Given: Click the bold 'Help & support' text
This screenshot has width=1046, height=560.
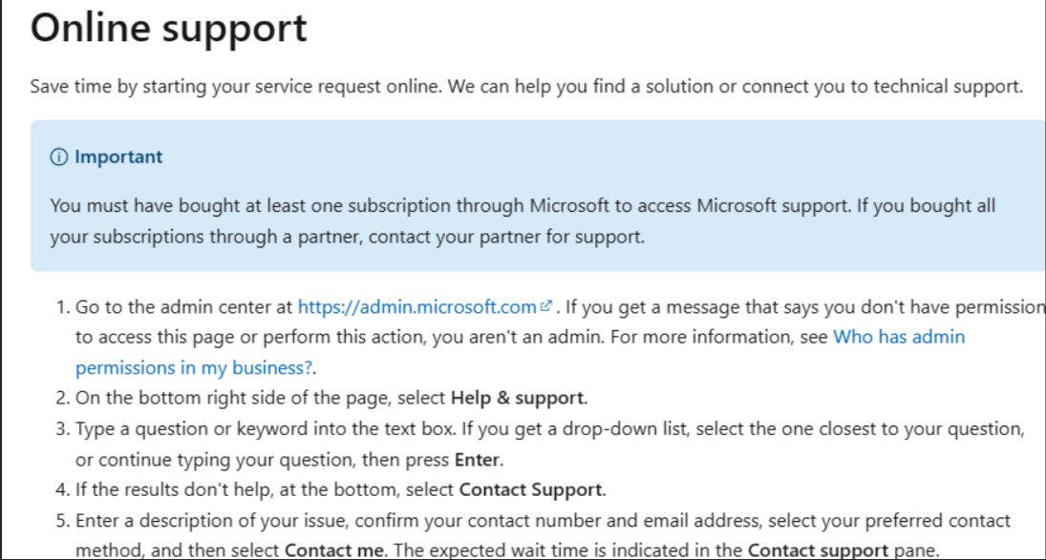Looking at the screenshot, I should [518, 398].
